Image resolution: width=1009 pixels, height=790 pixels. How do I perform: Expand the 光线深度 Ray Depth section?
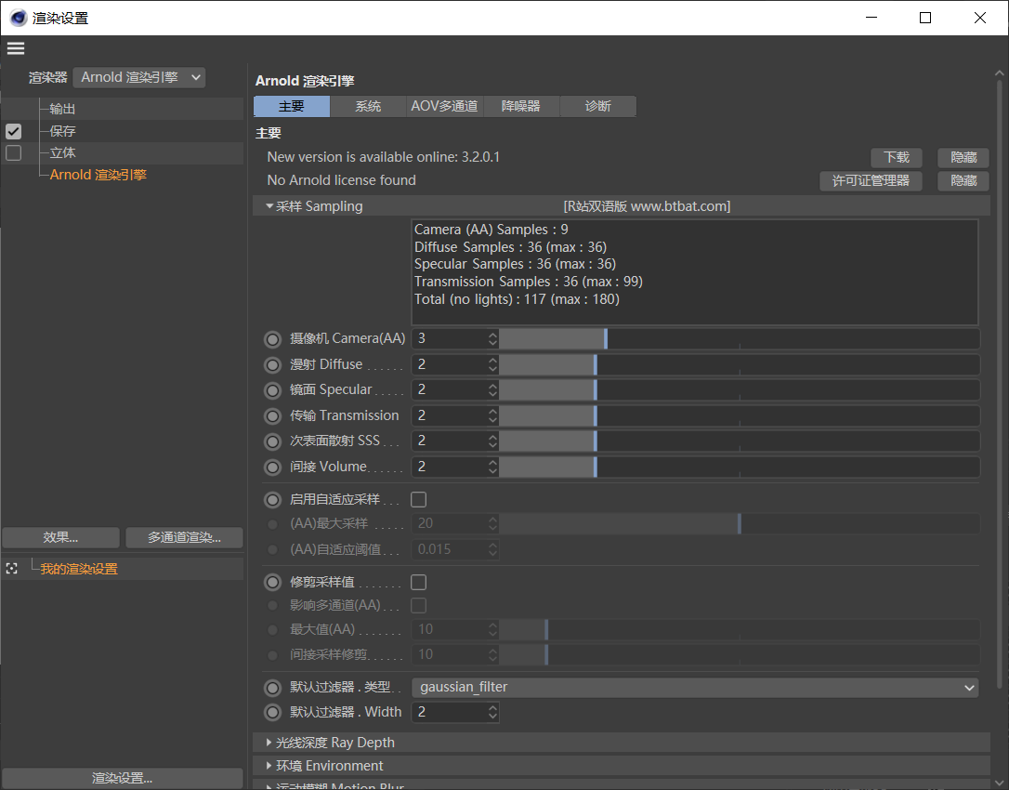334,743
